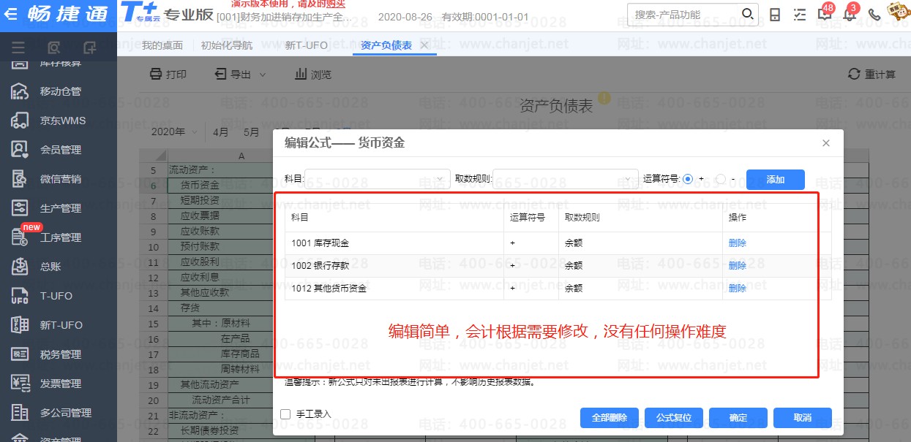Viewport: 911px width, 442px height.
Task: Open 税务管理 in the sidebar
Action: pyautogui.click(x=60, y=354)
